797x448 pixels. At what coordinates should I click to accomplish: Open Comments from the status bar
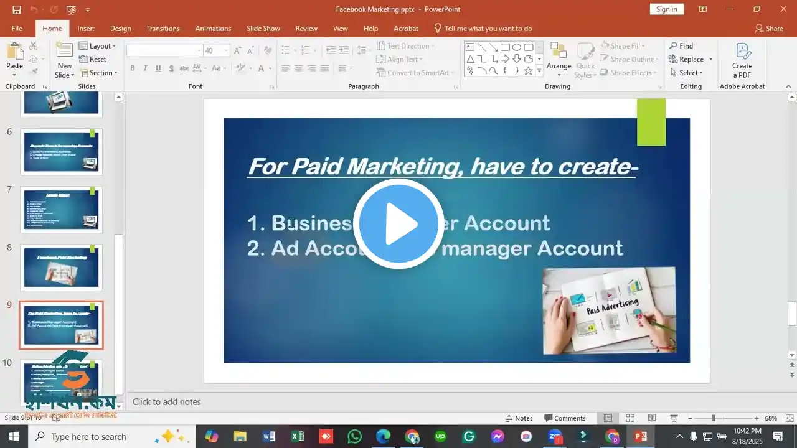coord(565,418)
